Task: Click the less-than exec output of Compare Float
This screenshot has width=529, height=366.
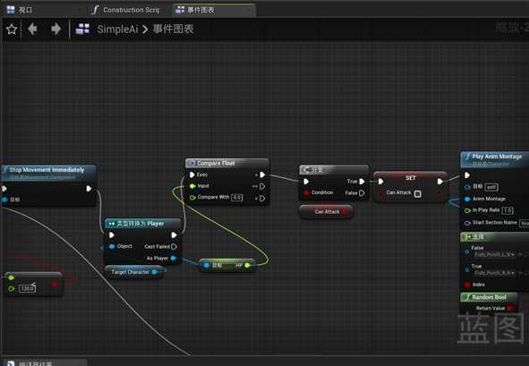Action: (x=262, y=199)
